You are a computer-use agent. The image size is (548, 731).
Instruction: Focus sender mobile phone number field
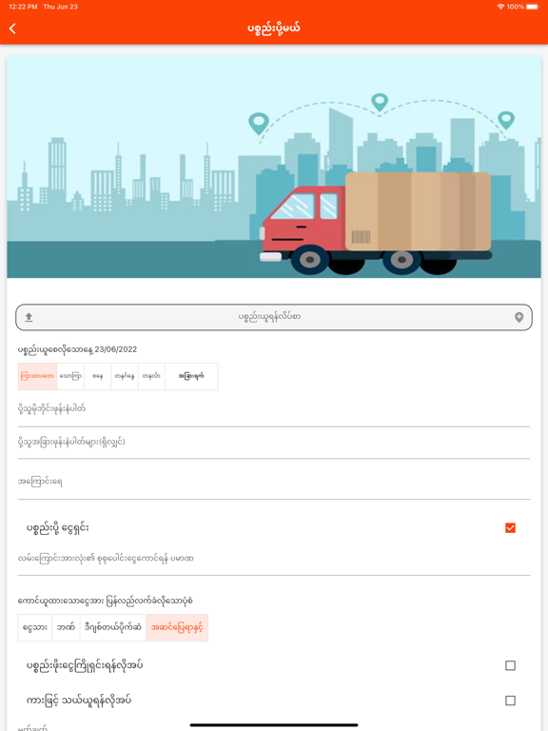pyautogui.click(x=274, y=409)
